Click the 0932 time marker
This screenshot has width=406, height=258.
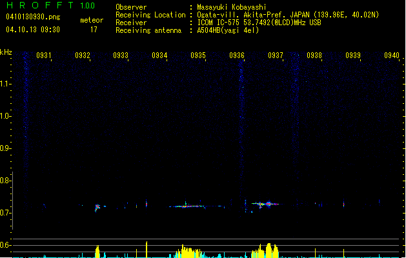(83, 55)
